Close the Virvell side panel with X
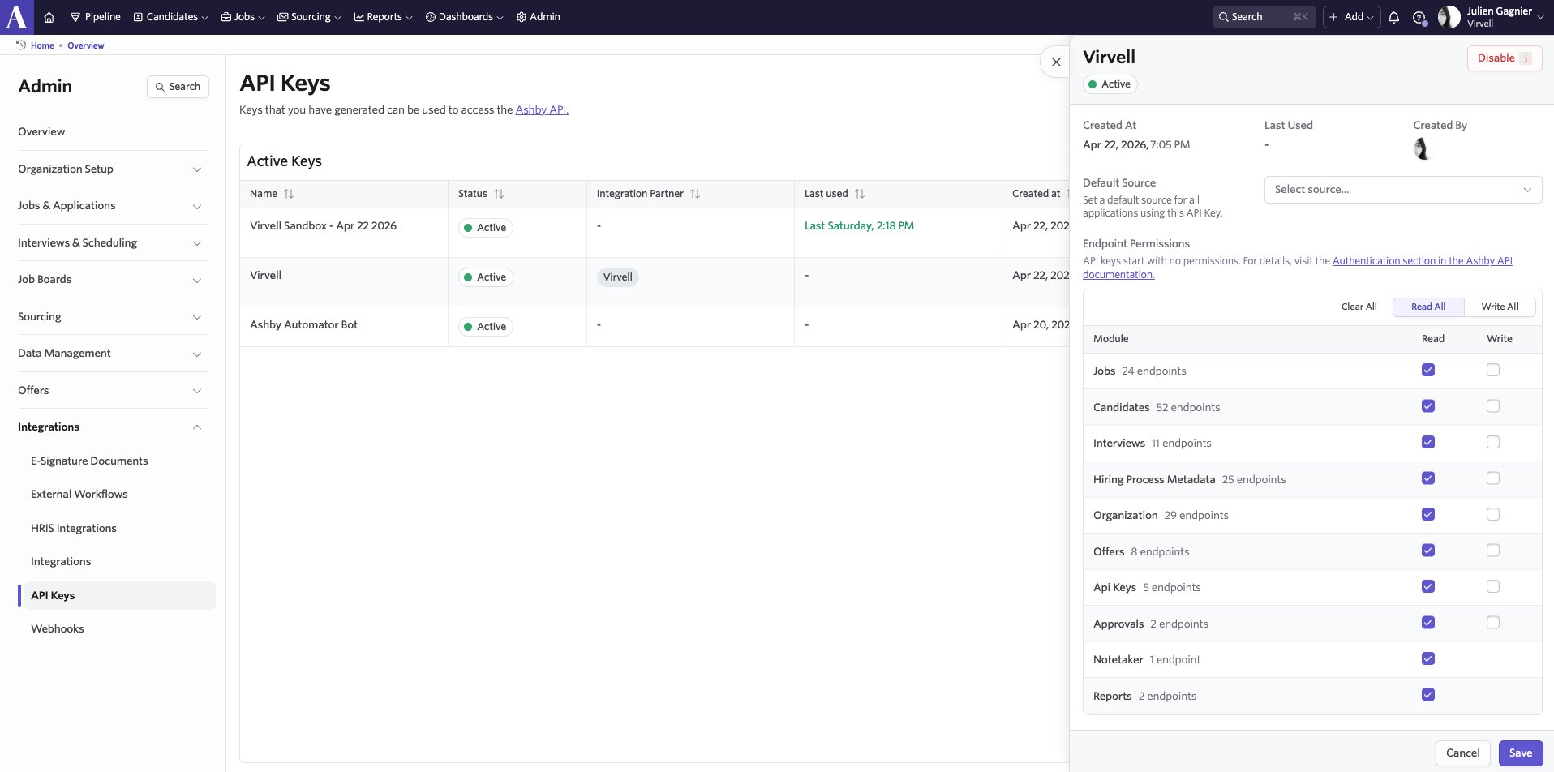This screenshot has width=1554, height=772. [1056, 62]
